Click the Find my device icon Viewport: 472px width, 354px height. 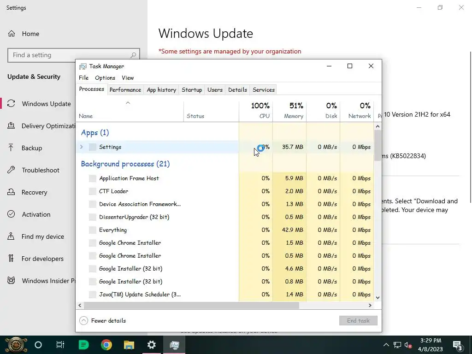pyautogui.click(x=11, y=236)
